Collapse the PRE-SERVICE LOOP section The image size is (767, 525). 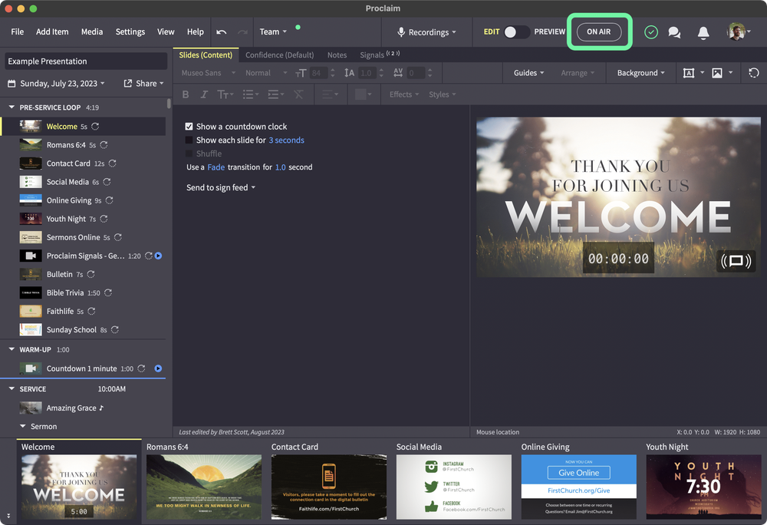[x=12, y=107]
